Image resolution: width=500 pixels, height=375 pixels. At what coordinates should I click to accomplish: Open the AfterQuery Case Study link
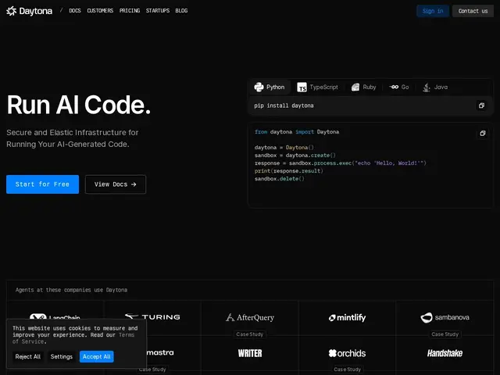click(250, 334)
